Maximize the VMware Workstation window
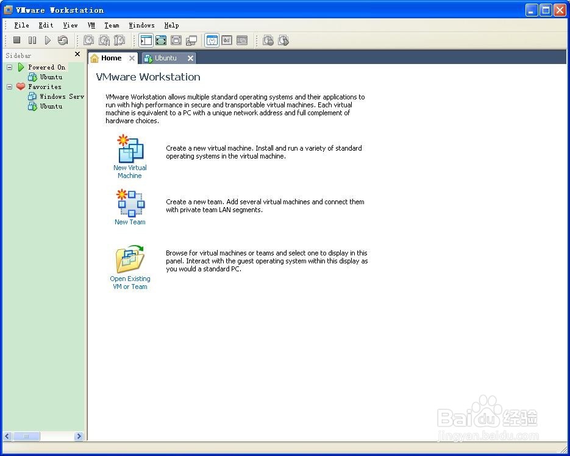The width and height of the screenshot is (570, 456). click(x=546, y=10)
